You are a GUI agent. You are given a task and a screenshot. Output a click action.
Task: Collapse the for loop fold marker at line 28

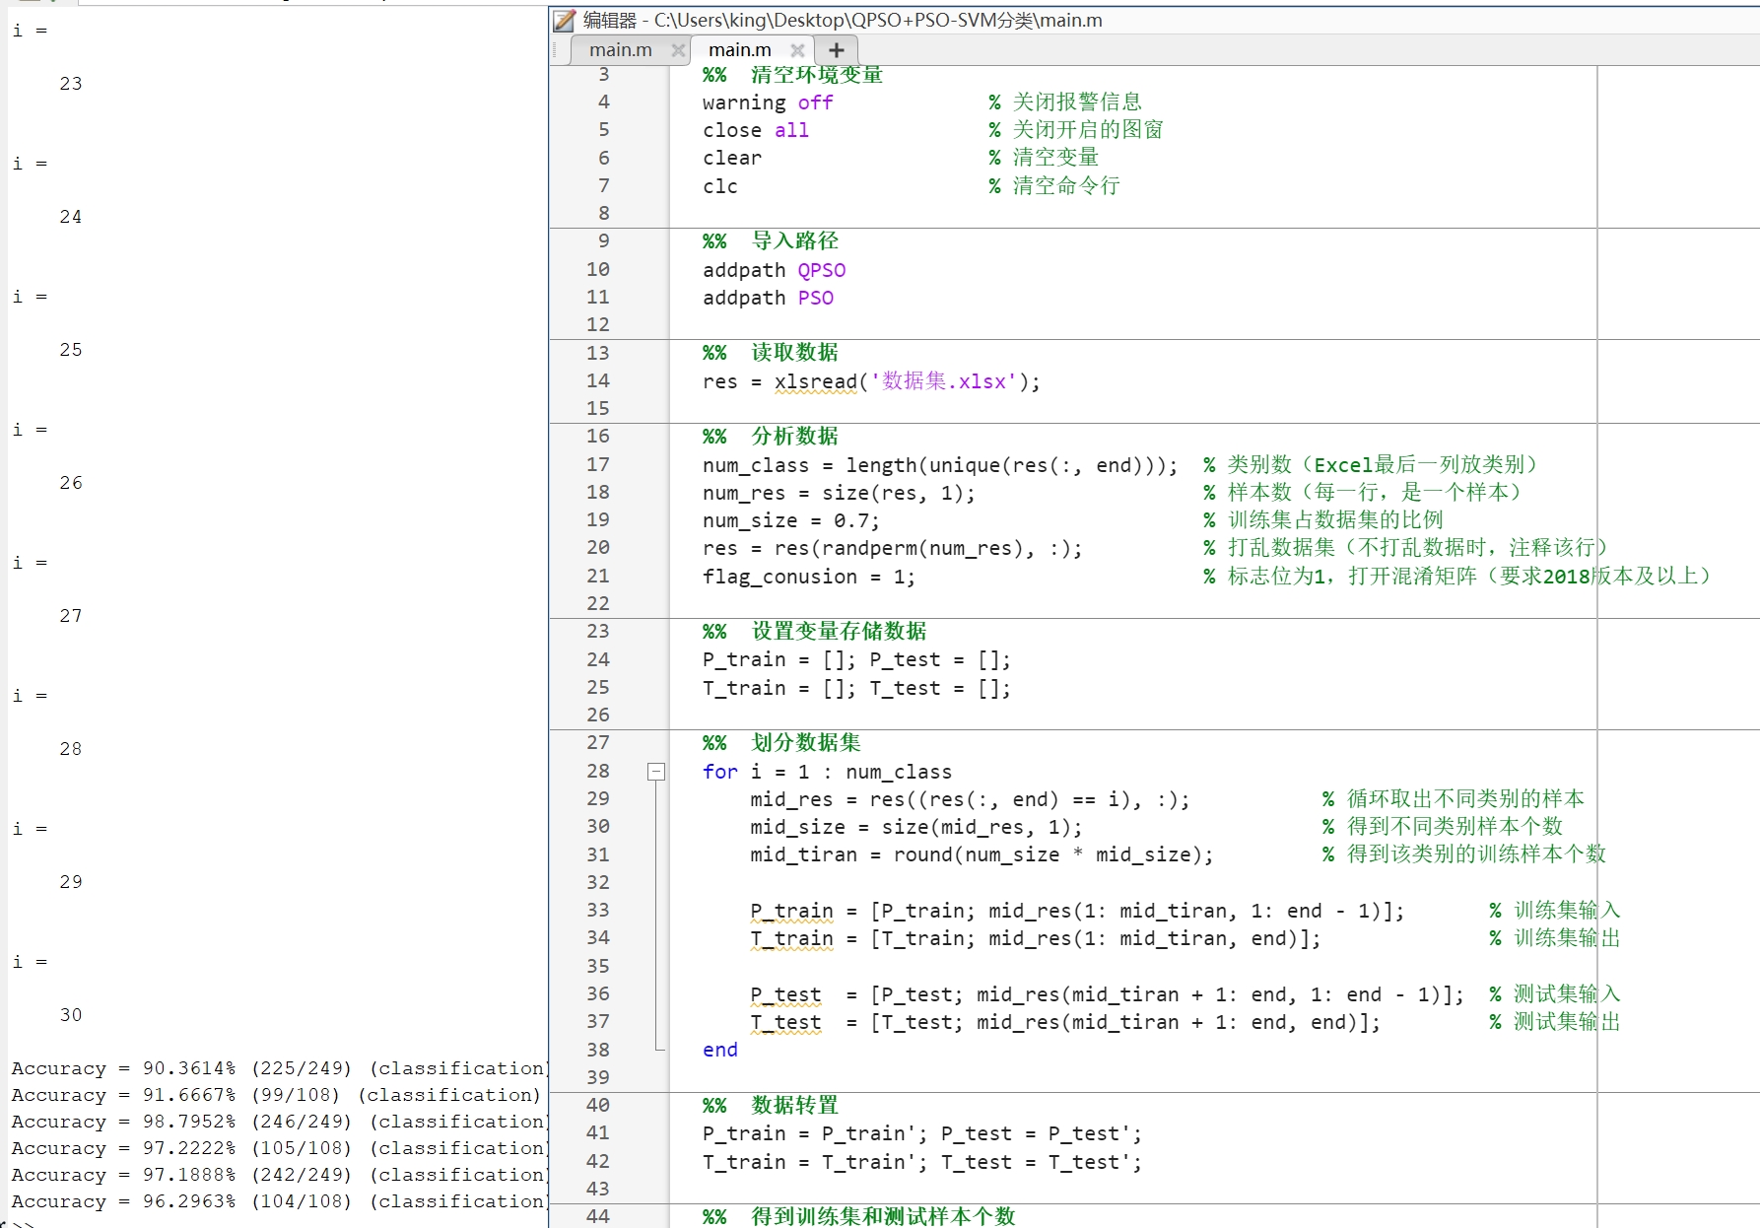click(x=655, y=772)
